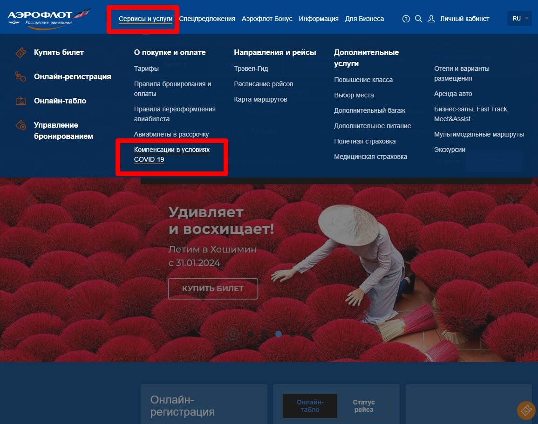Image resolution: width=538 pixels, height=424 pixels.
Task: Click the Дополнительные услуги heading
Action: tap(366, 58)
